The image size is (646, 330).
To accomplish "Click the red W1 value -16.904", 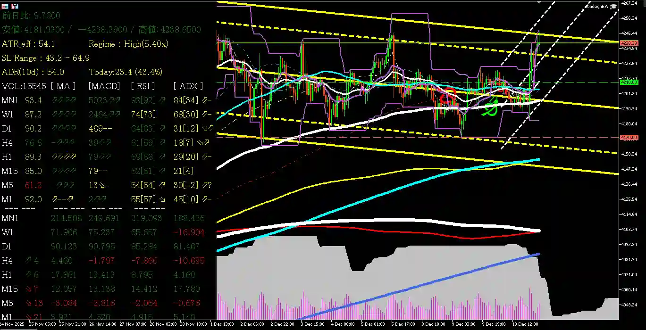I will pos(188,232).
